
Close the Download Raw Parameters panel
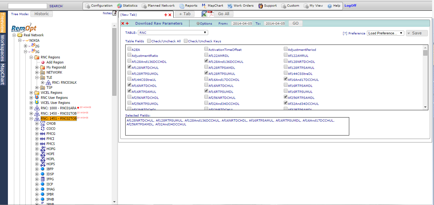(x=123, y=23)
